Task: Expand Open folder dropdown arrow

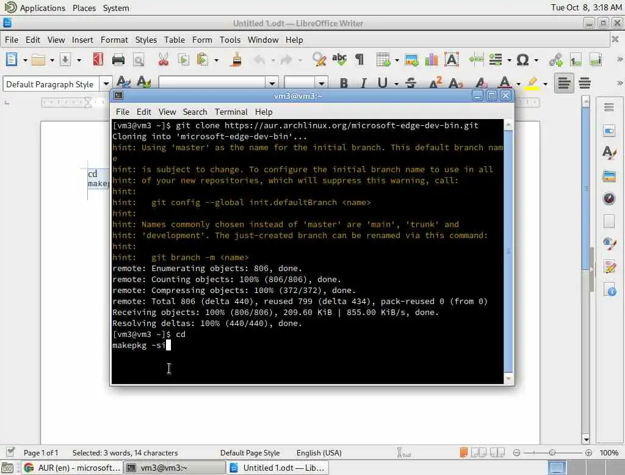Action: pos(52,60)
